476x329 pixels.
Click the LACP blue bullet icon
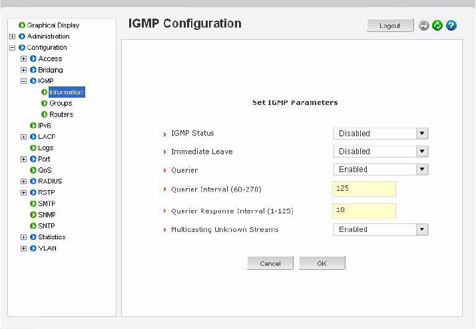[33, 137]
